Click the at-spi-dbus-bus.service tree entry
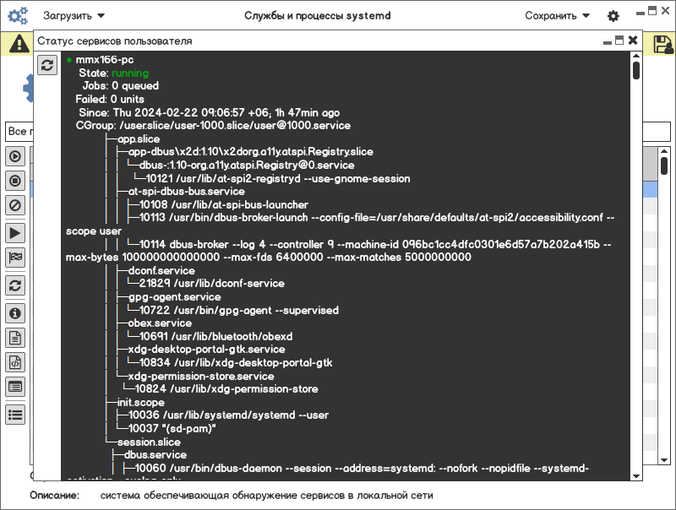 point(186,191)
